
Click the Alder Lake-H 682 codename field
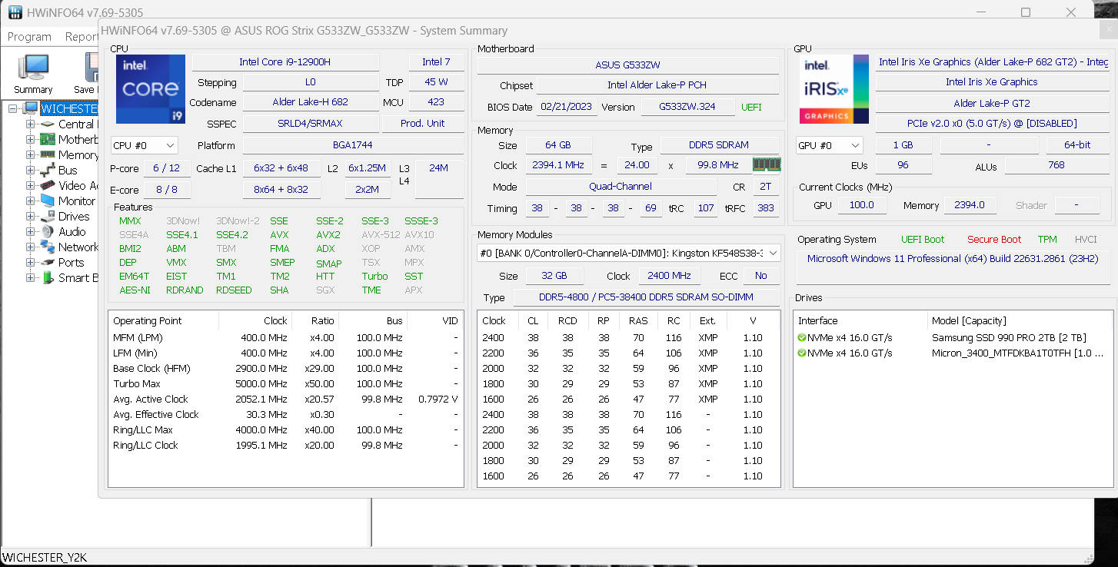click(311, 102)
